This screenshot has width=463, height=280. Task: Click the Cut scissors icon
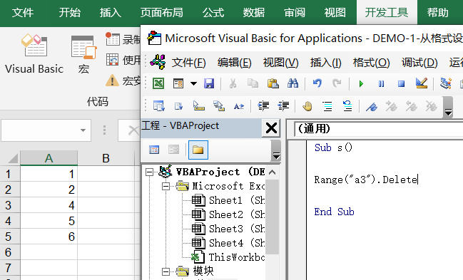(x=233, y=83)
